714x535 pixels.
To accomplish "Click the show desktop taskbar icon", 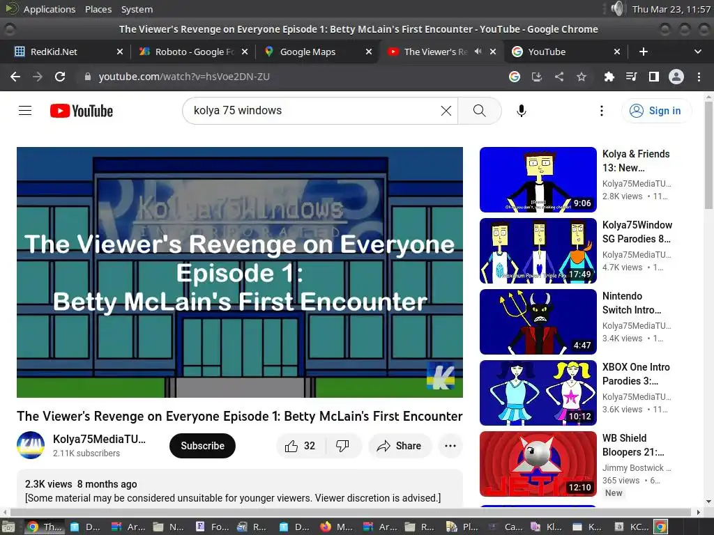I will [x=8, y=527].
